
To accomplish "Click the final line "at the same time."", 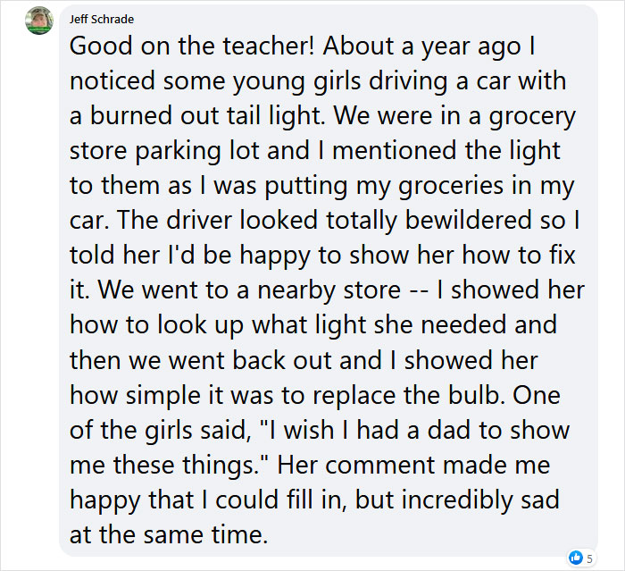I will (x=169, y=534).
